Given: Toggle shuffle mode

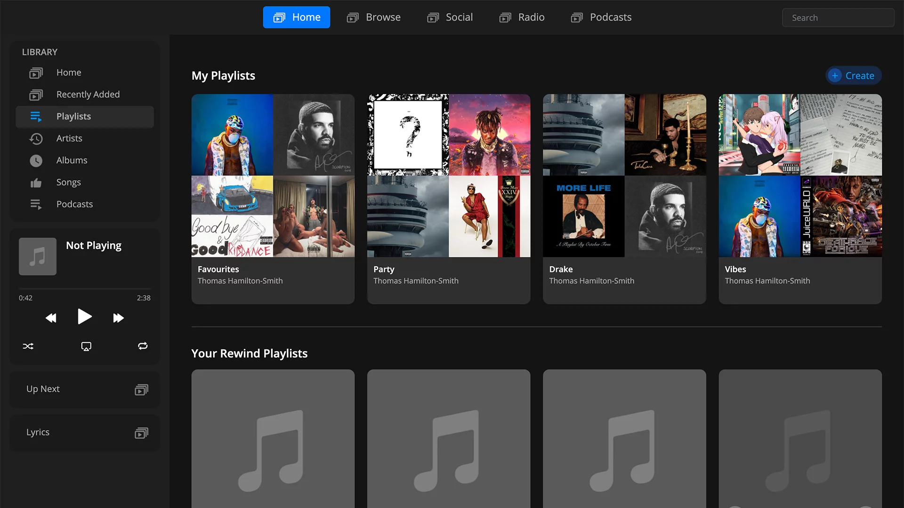Looking at the screenshot, I should coord(28,347).
